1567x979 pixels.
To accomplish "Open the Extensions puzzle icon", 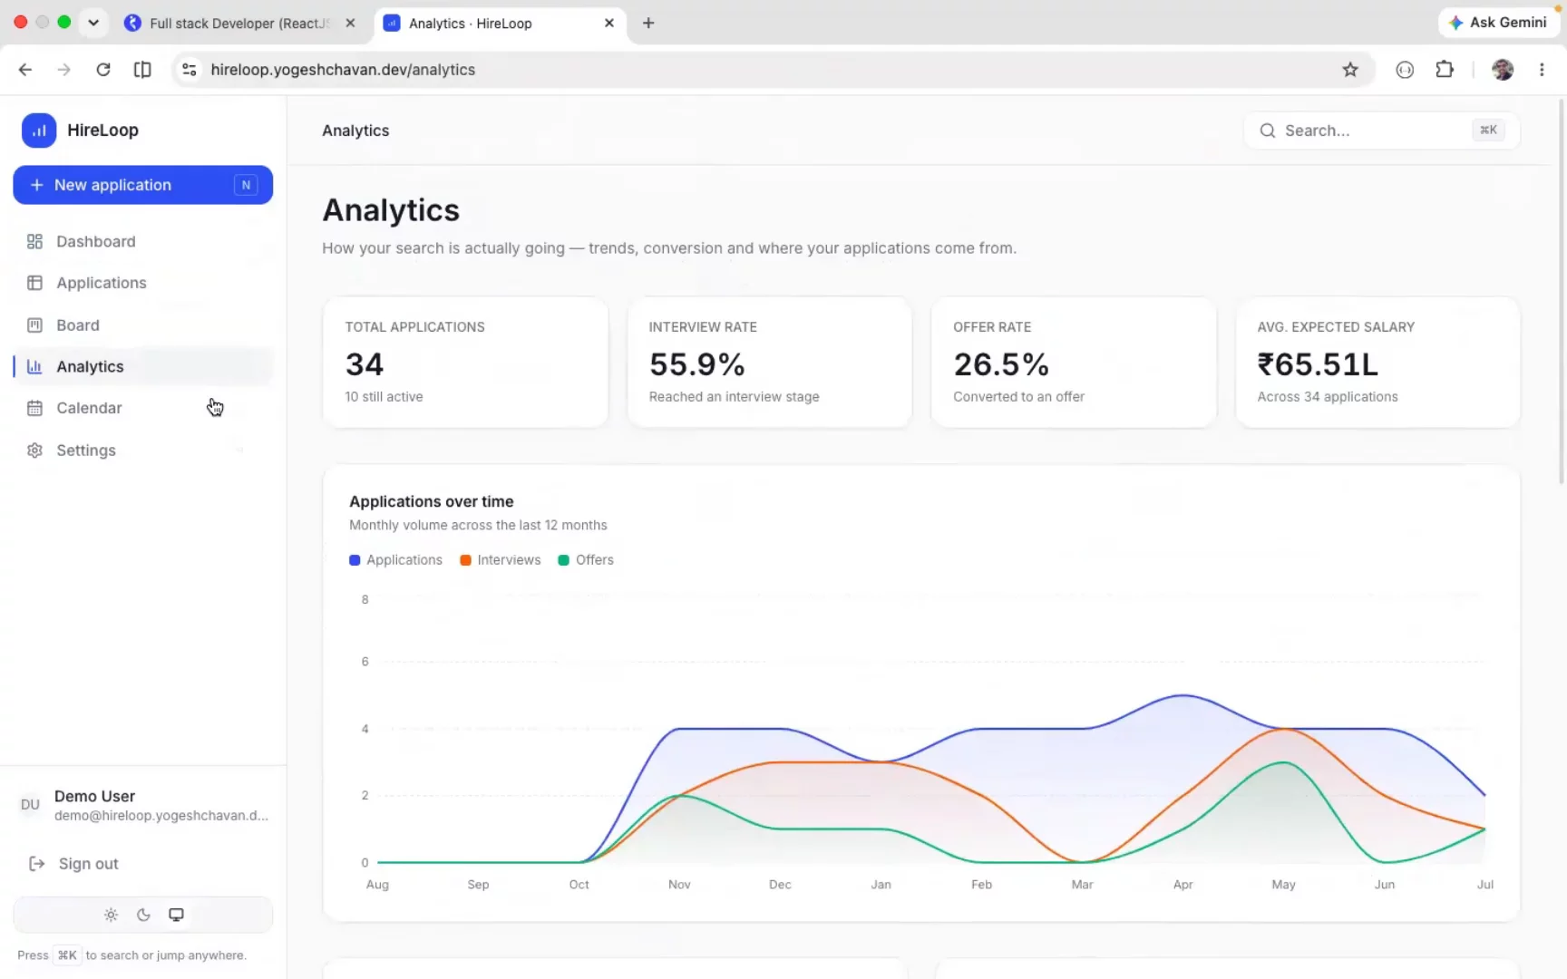I will (x=1445, y=70).
